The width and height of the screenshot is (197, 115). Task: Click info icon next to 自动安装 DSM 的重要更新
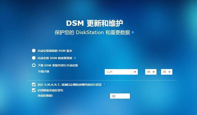[x=75, y=58]
